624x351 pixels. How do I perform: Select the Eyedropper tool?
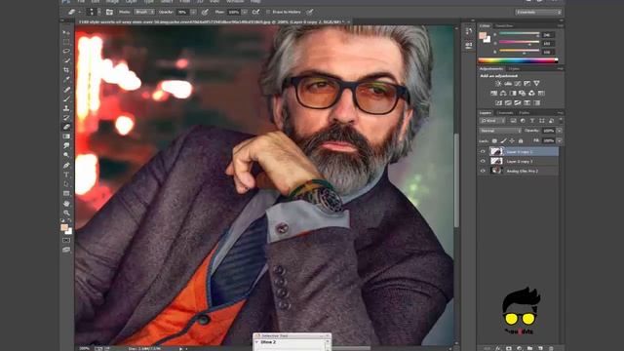point(66,80)
